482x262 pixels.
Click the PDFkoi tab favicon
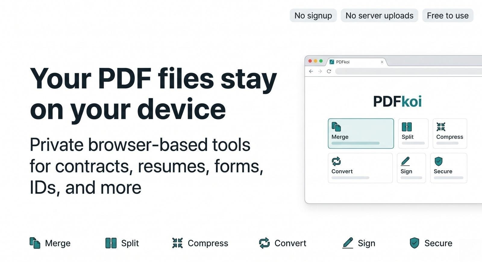(332, 62)
